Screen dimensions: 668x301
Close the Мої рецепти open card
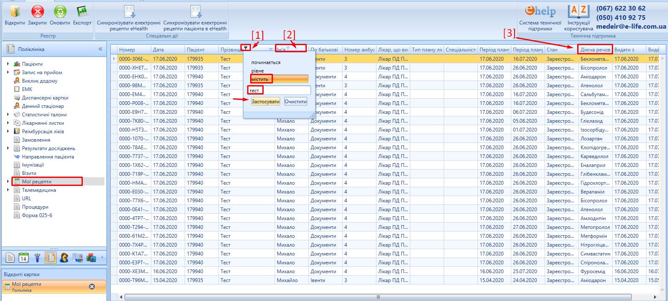click(x=92, y=287)
